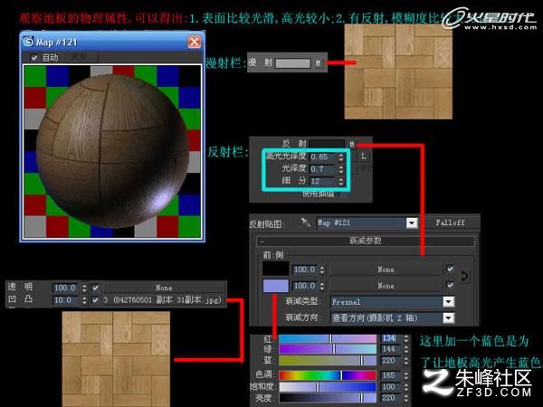Screen dimensions: 543x407
Task: Click the blue value field showing 220
Action: tap(390, 361)
